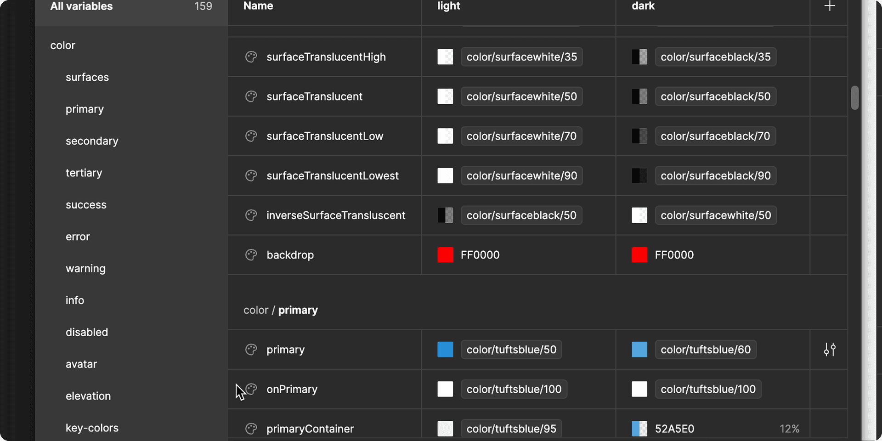The width and height of the screenshot is (882, 441).
Task: Select the palette icon beside onPrimary
Action: (x=251, y=389)
